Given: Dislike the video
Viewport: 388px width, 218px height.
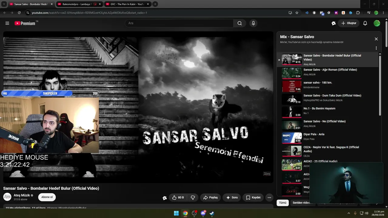Looking at the screenshot, I should [x=193, y=197].
